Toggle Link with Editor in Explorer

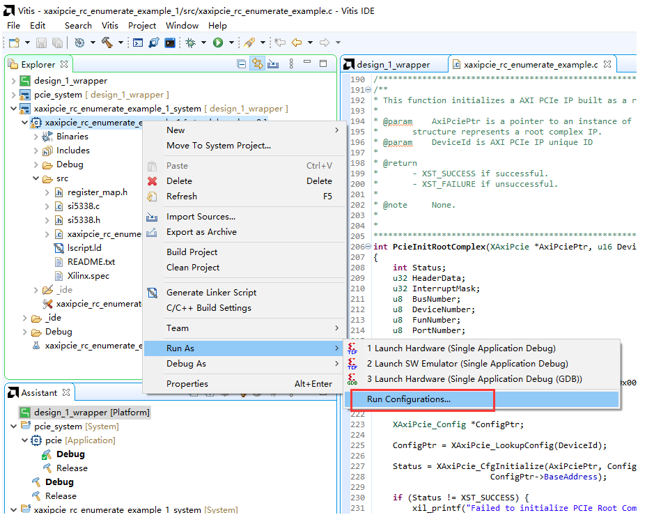[257, 64]
